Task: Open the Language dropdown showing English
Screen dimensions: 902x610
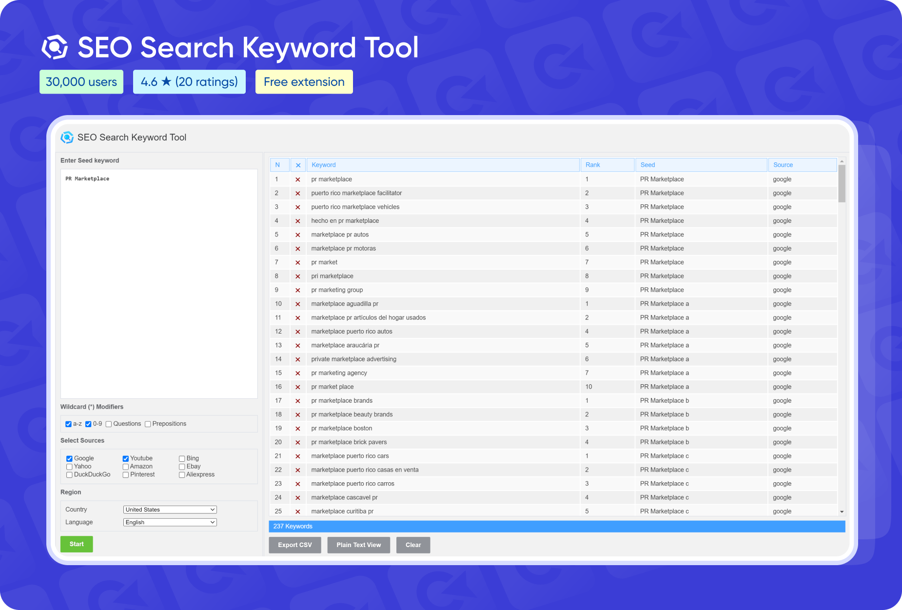Action: coord(170,522)
